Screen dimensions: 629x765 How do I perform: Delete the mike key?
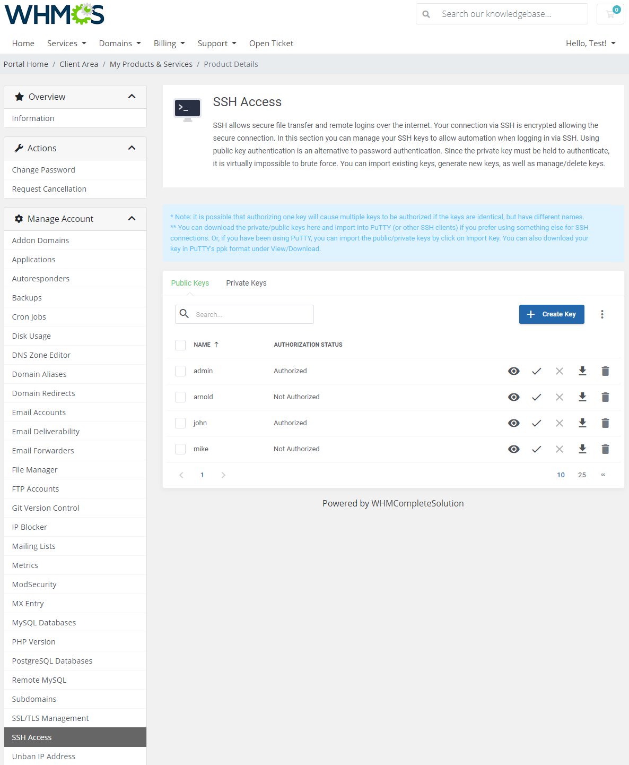point(605,449)
